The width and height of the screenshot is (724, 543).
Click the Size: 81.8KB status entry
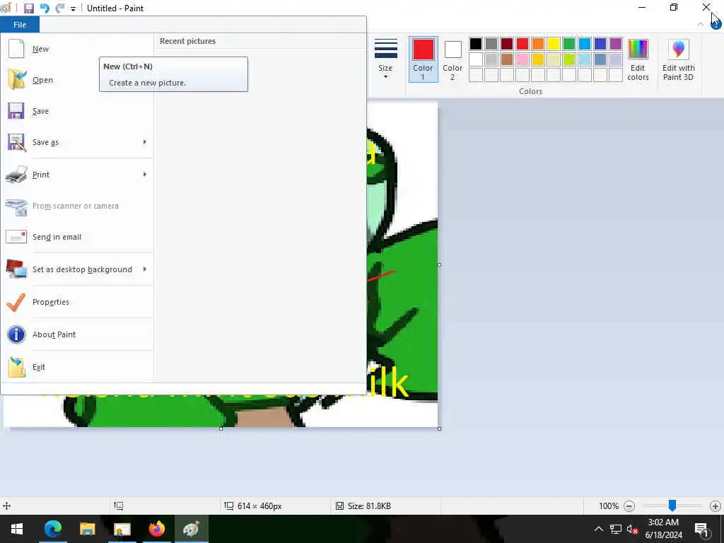tap(363, 506)
